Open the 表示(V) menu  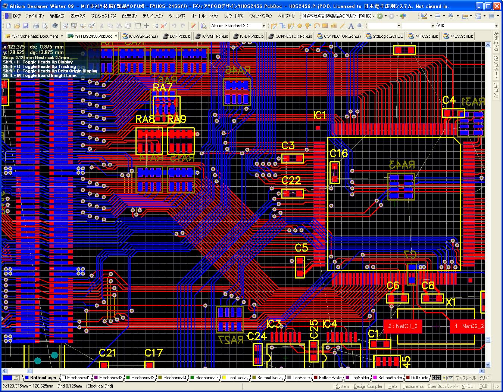pyautogui.click(x=78, y=16)
